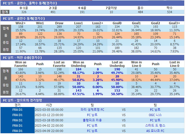Viewport: 186px width, 135px height.
Task: Click the value 326 under 0-1골
Action: tap(24, 12)
